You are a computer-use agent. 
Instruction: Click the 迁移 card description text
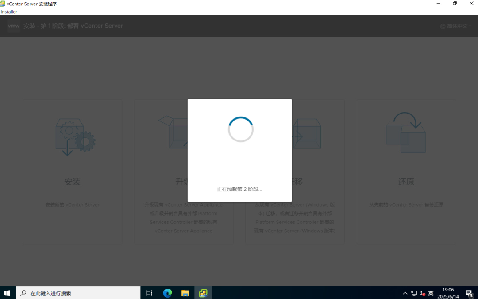(295, 218)
